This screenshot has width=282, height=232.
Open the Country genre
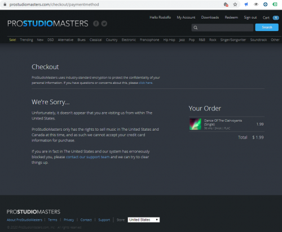tap(112, 40)
